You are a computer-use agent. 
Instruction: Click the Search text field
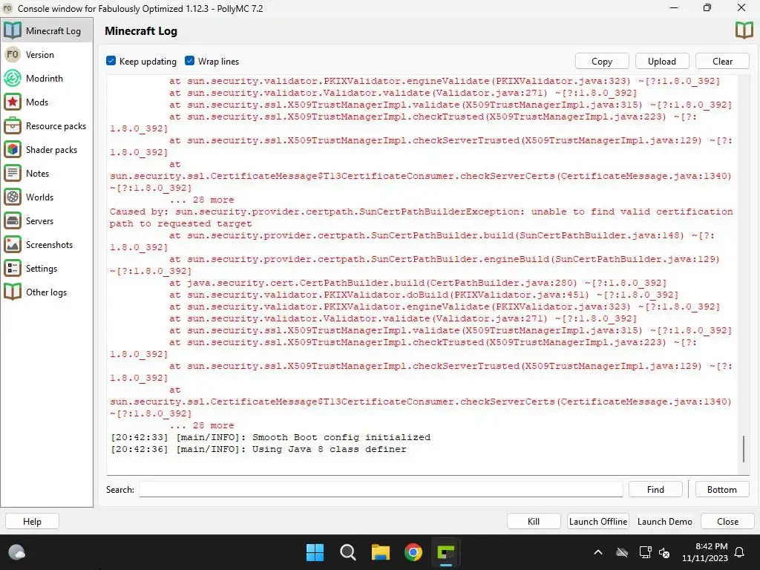[381, 489]
